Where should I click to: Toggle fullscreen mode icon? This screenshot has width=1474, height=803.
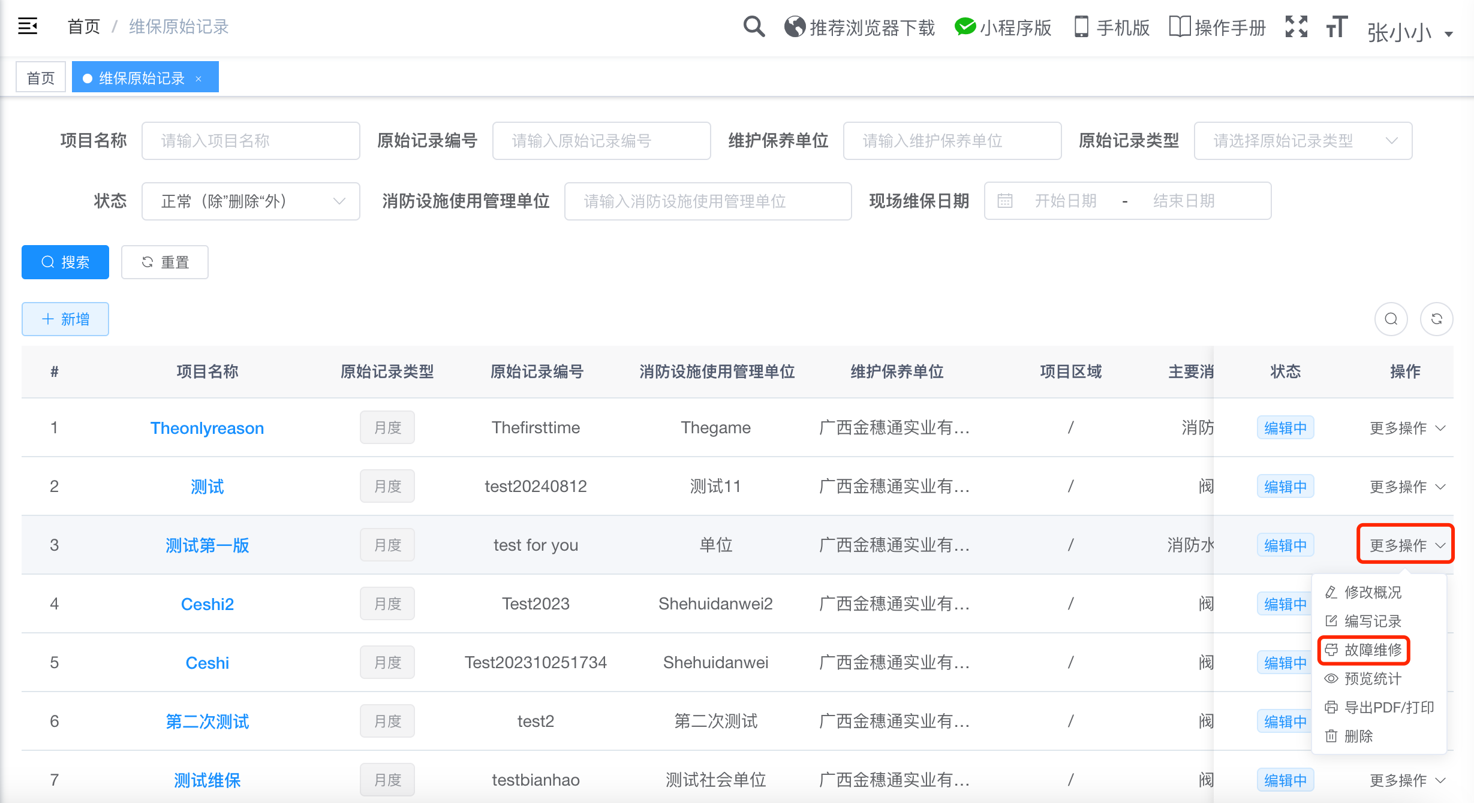[1296, 27]
